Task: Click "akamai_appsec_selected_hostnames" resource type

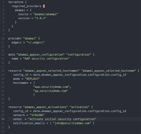Action: coord(51,71)
